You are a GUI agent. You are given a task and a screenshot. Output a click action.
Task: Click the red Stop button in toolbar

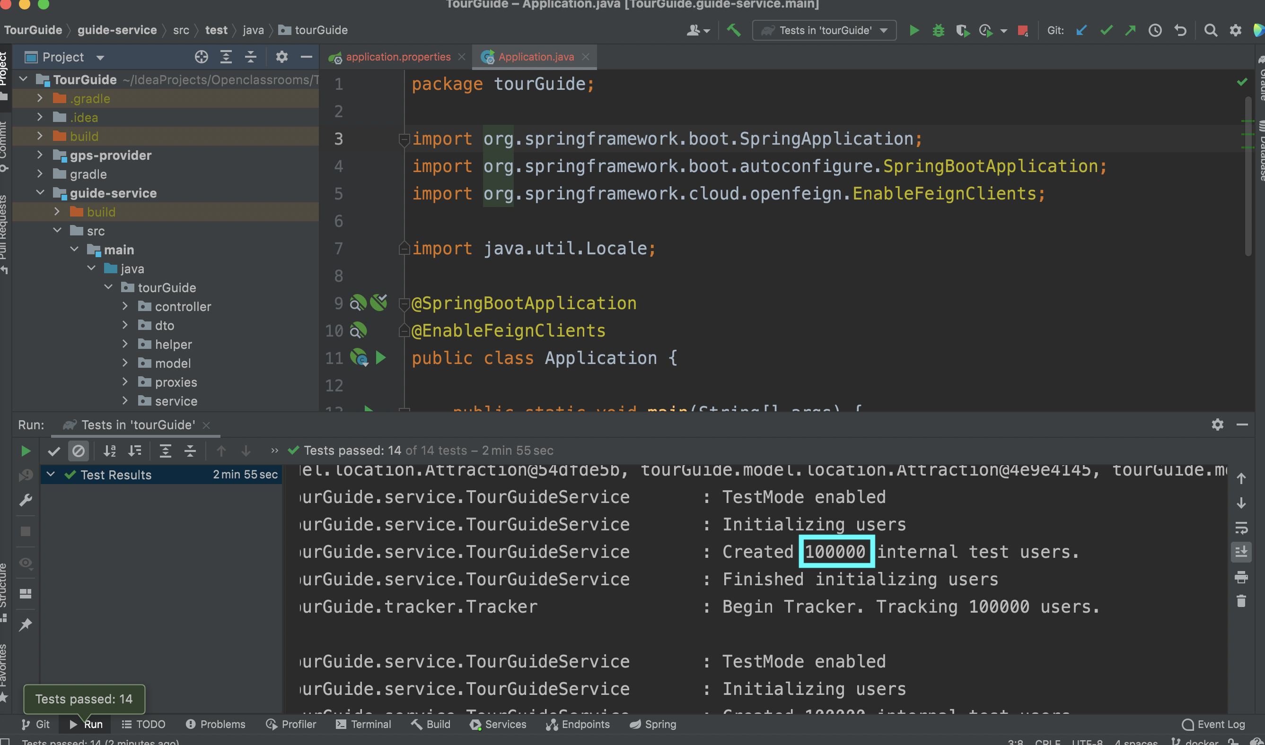click(1022, 30)
